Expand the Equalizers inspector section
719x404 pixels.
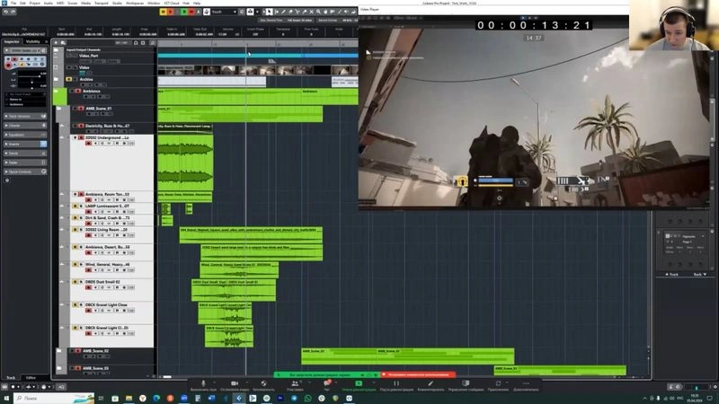(x=25, y=135)
